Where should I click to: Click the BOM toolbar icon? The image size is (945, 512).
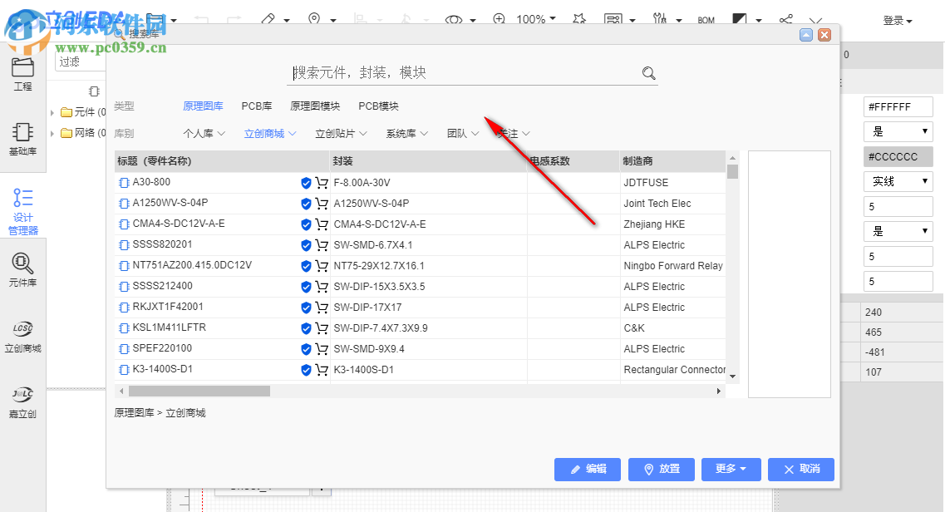[706, 20]
